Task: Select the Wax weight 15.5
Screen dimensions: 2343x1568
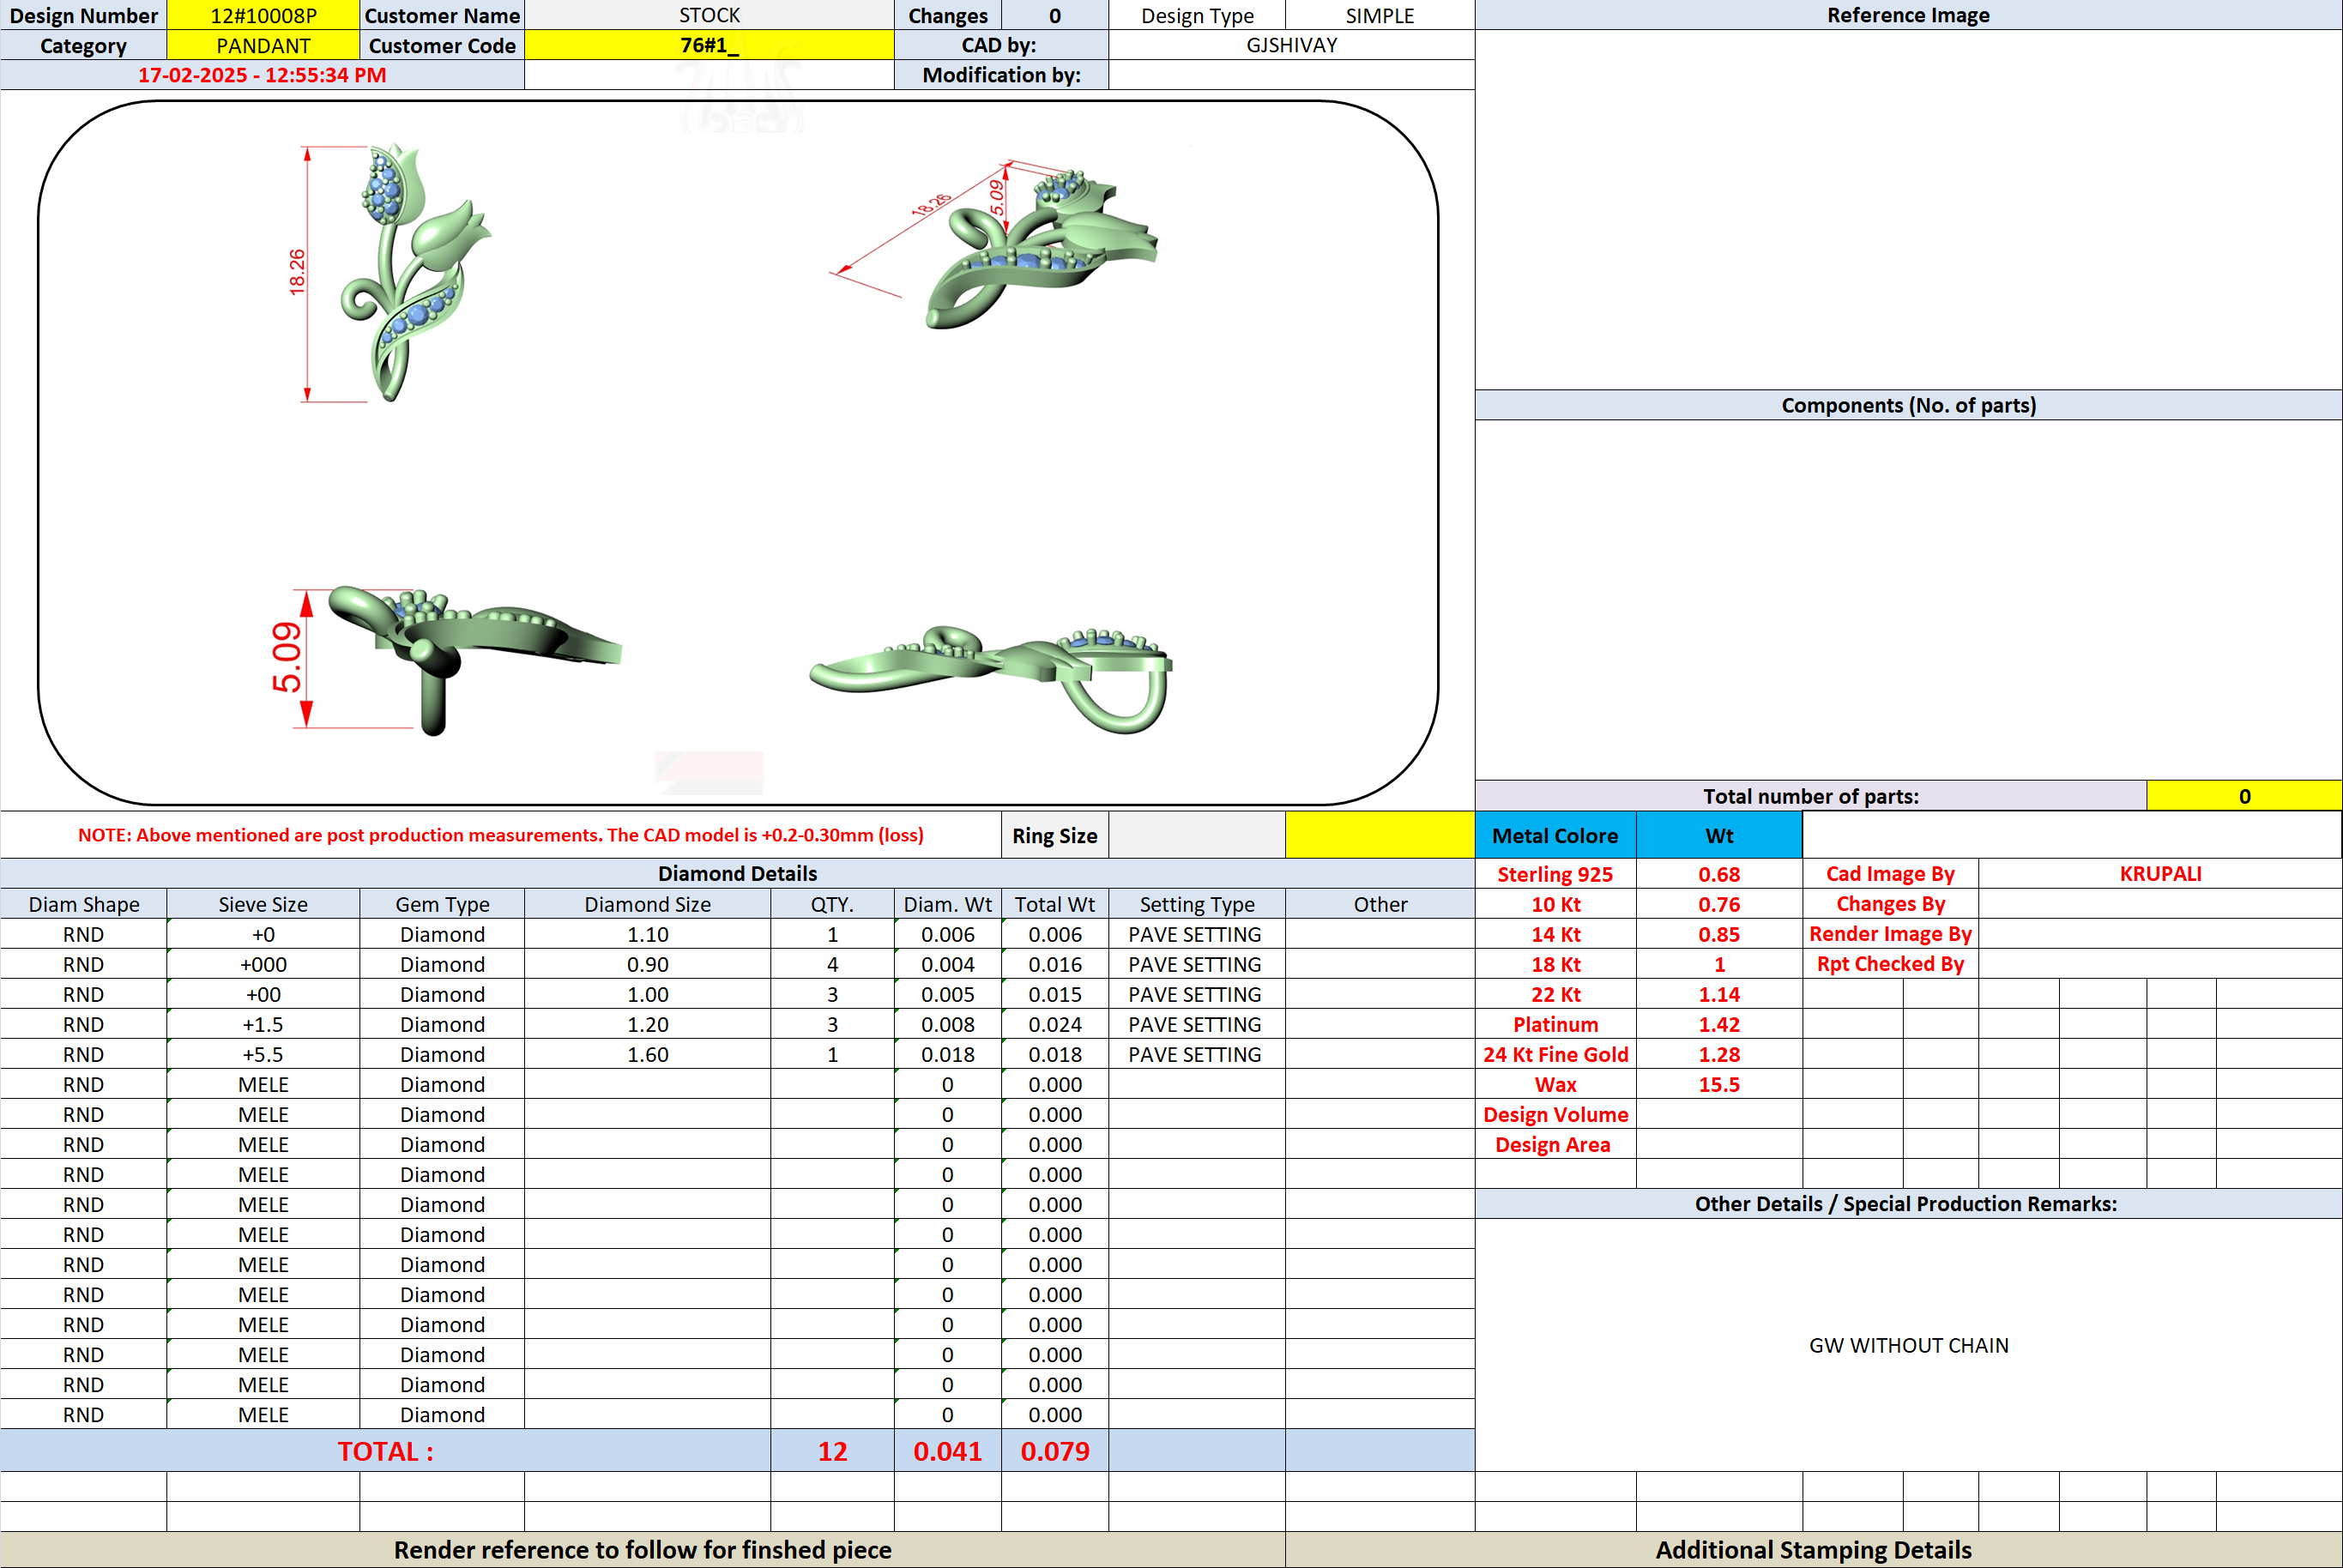Action: 1719,1084
